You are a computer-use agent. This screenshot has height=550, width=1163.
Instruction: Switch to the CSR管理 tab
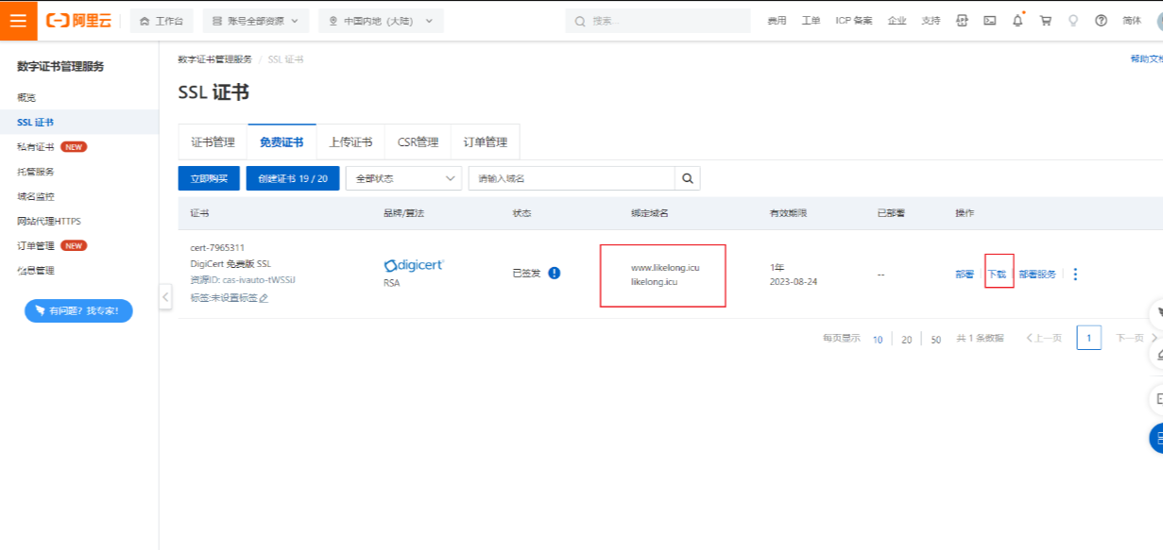[x=418, y=142]
